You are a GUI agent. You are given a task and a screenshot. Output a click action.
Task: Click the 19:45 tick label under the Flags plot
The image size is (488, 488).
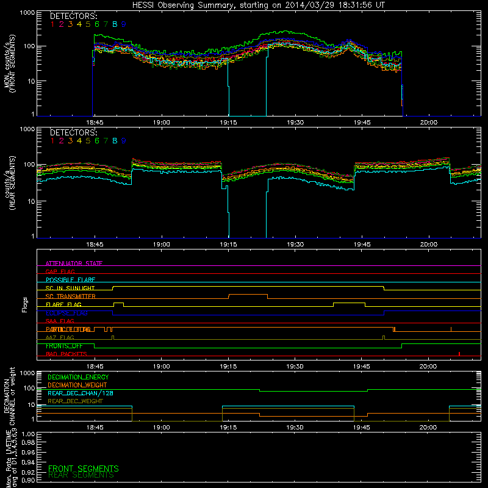click(x=362, y=367)
